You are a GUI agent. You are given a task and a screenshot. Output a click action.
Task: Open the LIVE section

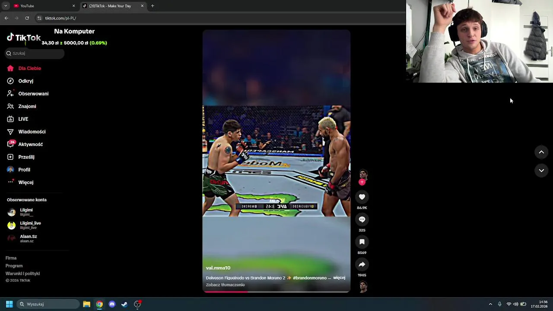(18, 119)
